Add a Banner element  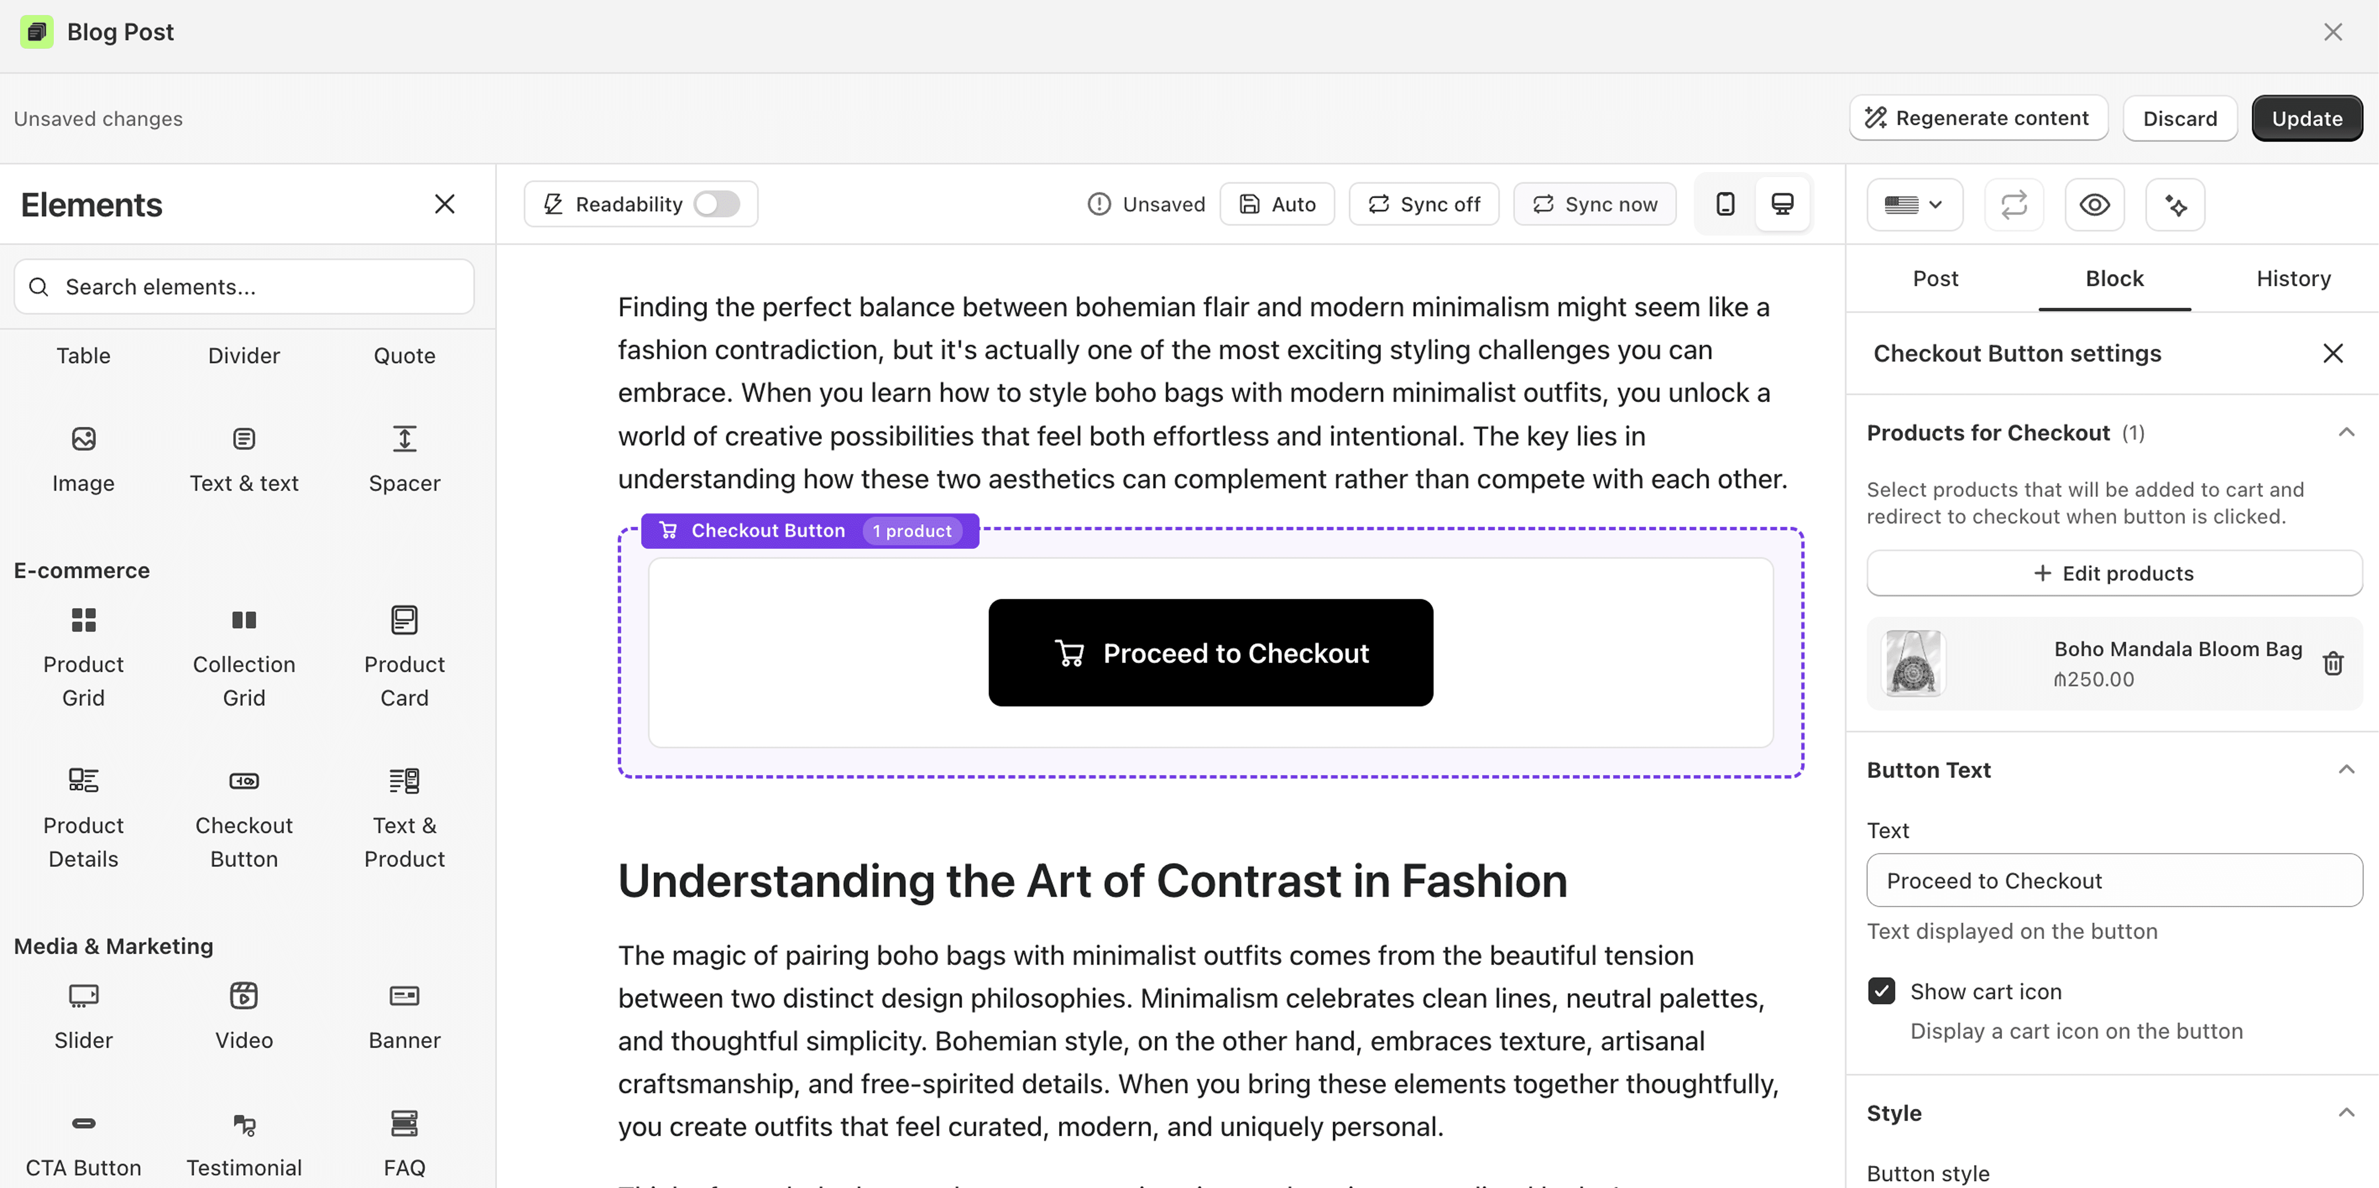405,1016
